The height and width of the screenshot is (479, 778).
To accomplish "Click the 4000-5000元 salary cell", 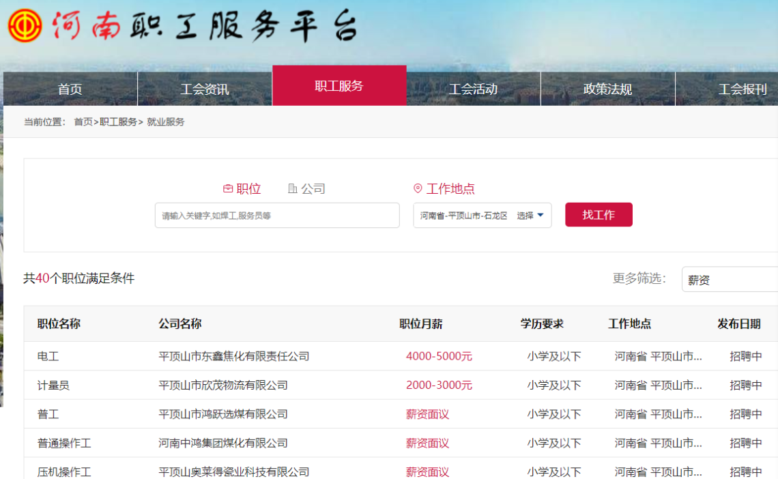I will coord(439,357).
